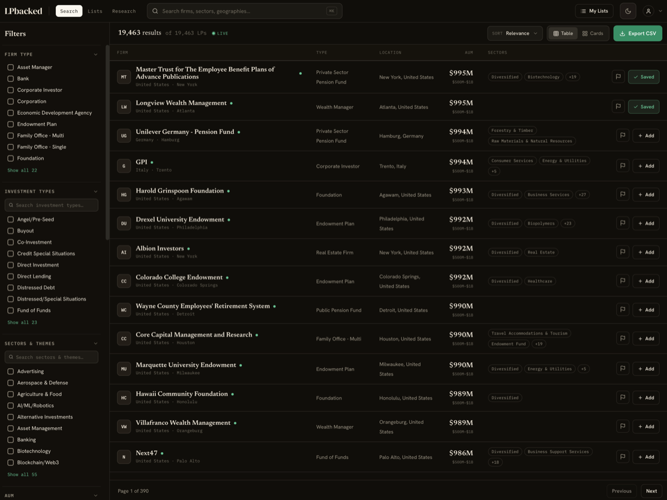
Task: Check the Co-Investment filter
Action: point(11,242)
